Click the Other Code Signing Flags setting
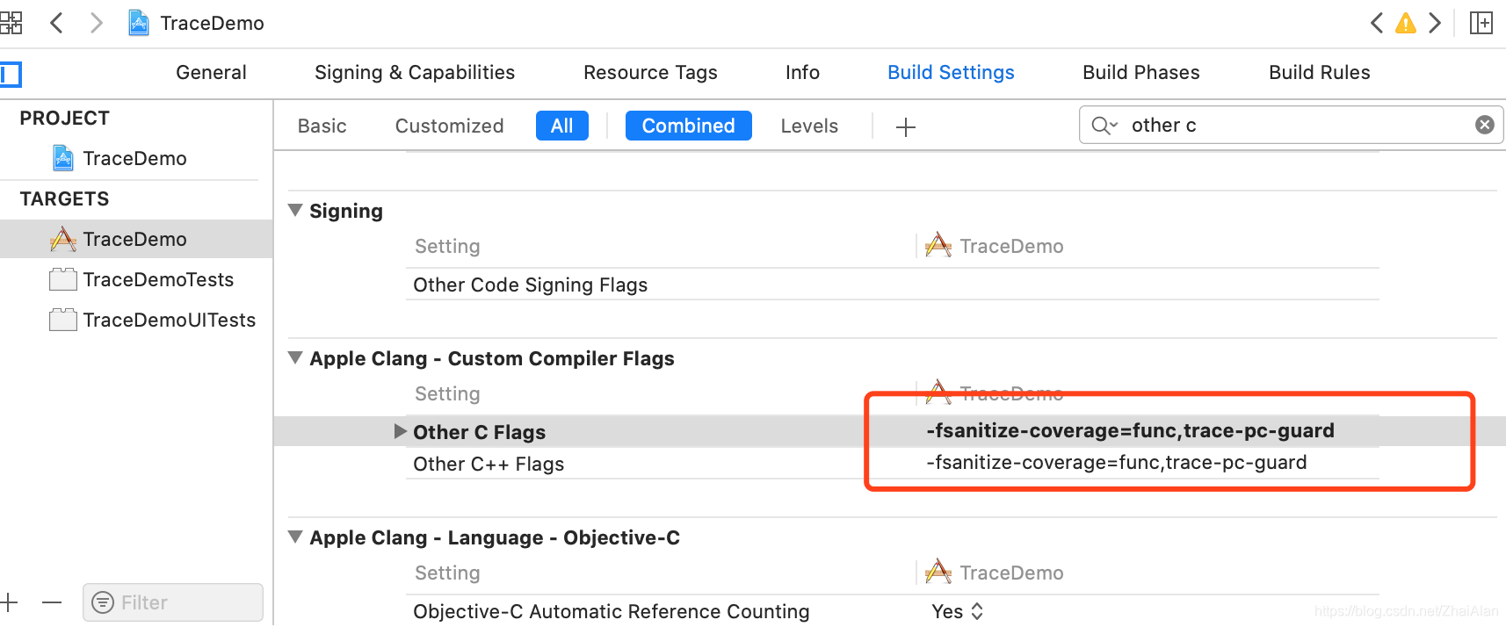The height and width of the screenshot is (627, 1506). [x=530, y=285]
